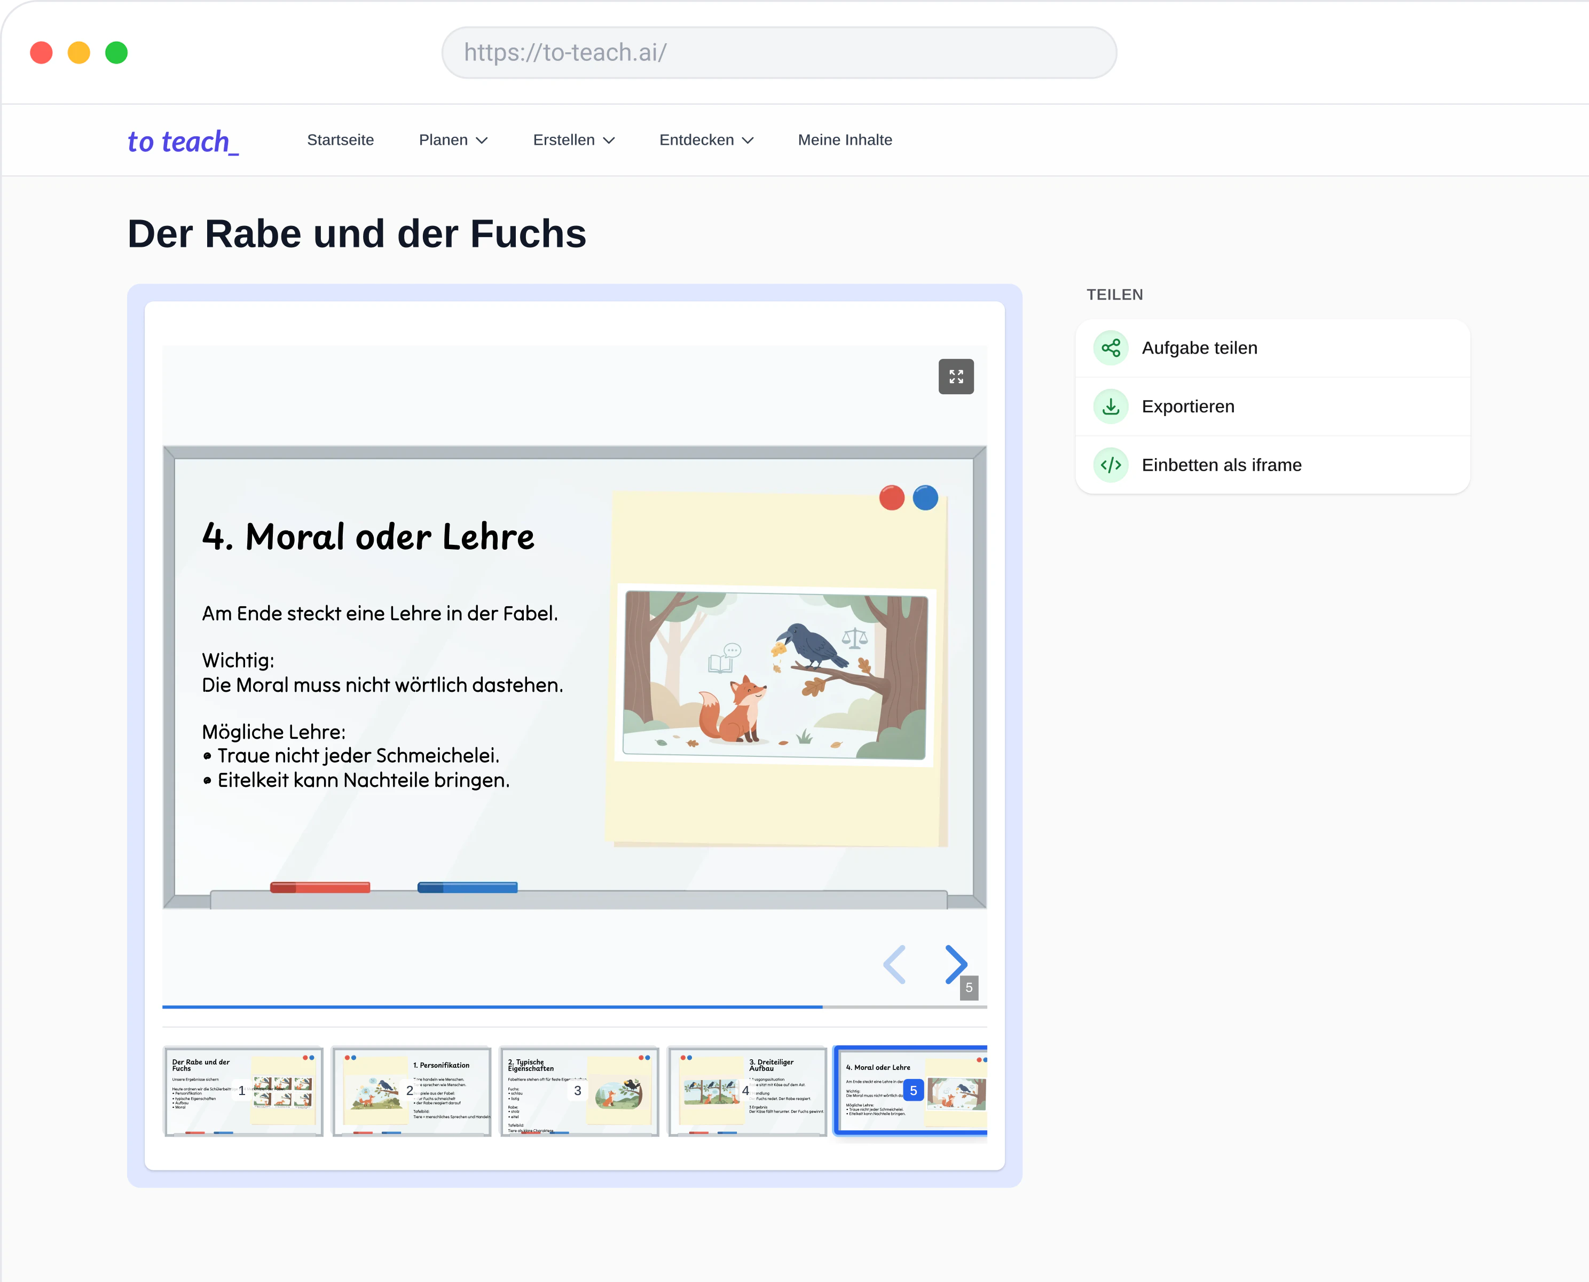This screenshot has width=1589, height=1282.
Task: Open Meine Inhalte in the navigation
Action: [845, 140]
